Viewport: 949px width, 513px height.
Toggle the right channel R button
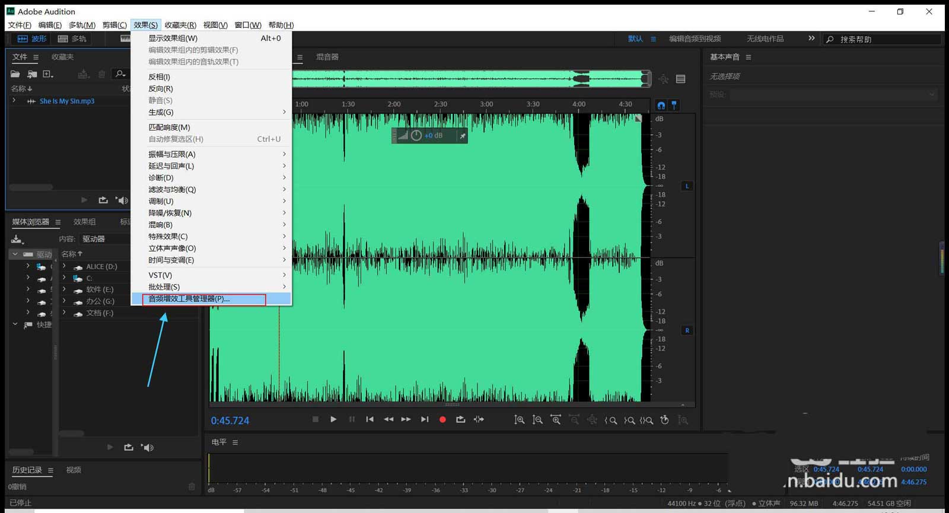687,330
